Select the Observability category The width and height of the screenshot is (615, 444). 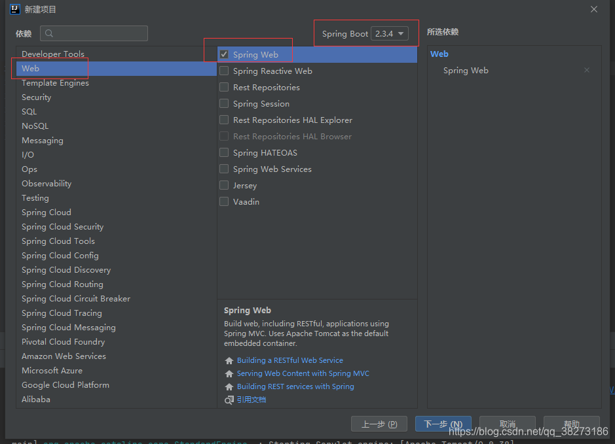tap(116, 184)
